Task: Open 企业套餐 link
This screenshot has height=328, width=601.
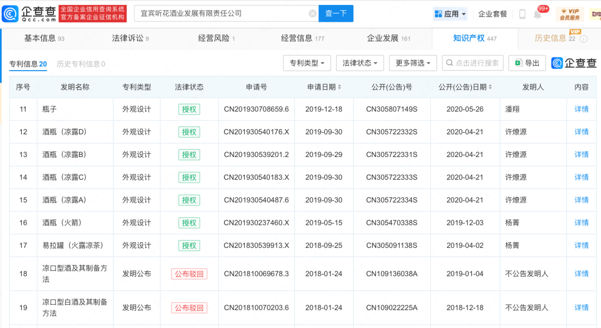Action: (492, 14)
